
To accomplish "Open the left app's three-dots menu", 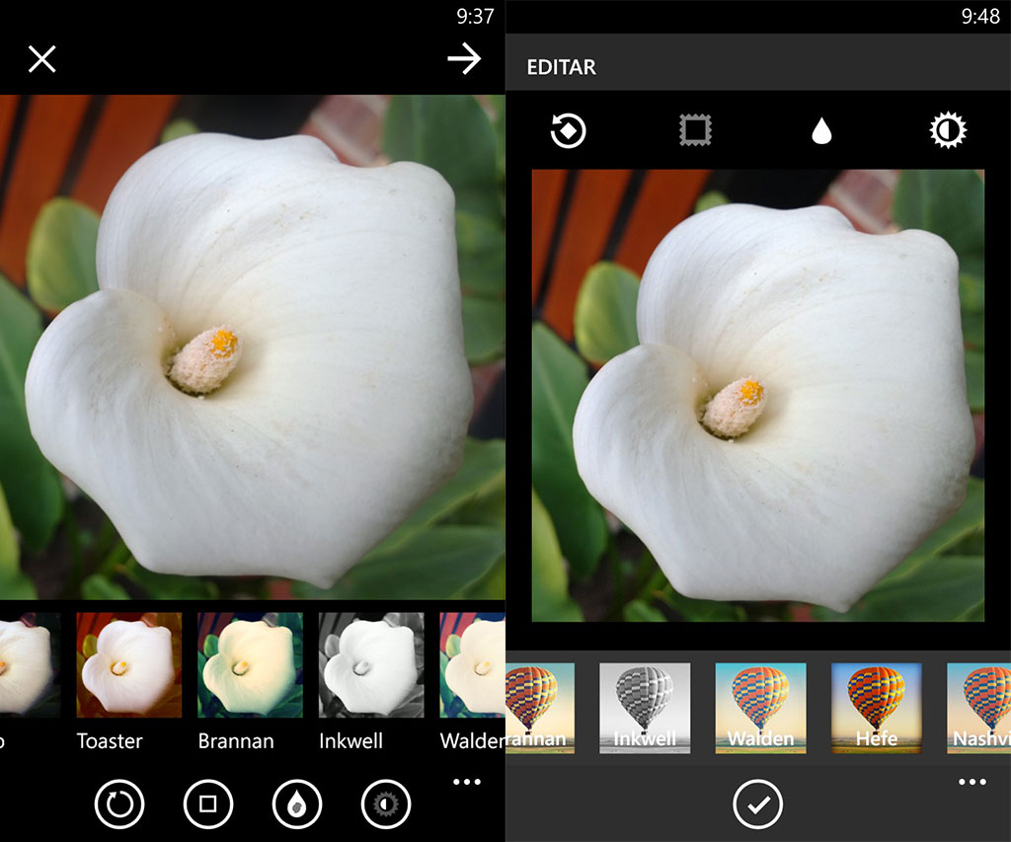I will click(x=466, y=782).
